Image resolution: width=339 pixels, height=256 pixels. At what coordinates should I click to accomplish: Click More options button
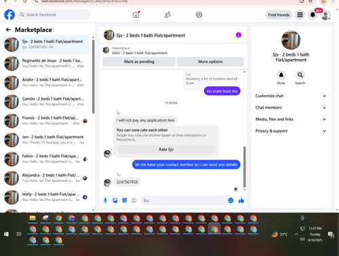tap(210, 62)
